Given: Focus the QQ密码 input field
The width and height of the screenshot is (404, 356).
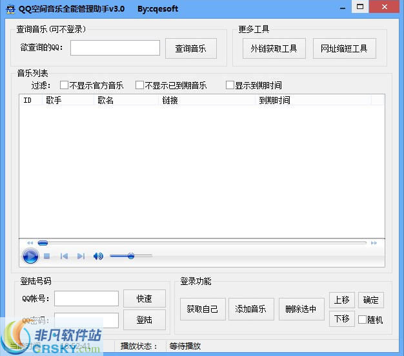Looking at the screenshot, I should (x=86, y=320).
